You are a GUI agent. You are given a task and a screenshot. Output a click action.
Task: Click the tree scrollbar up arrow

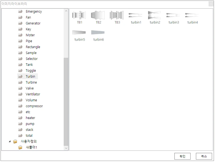(x=66, y=11)
